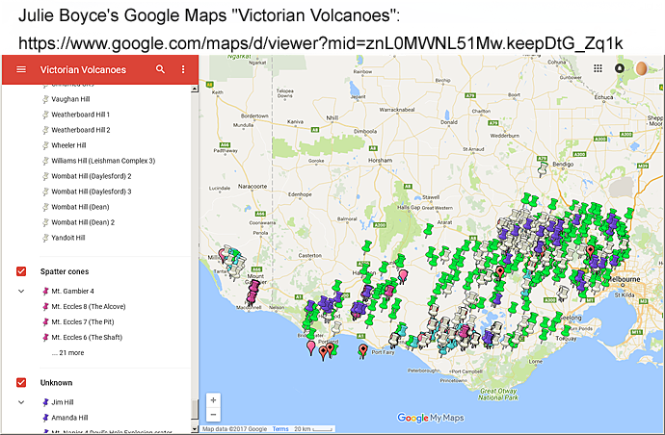Select Weatherboard Hill 2 in the list

(81, 130)
